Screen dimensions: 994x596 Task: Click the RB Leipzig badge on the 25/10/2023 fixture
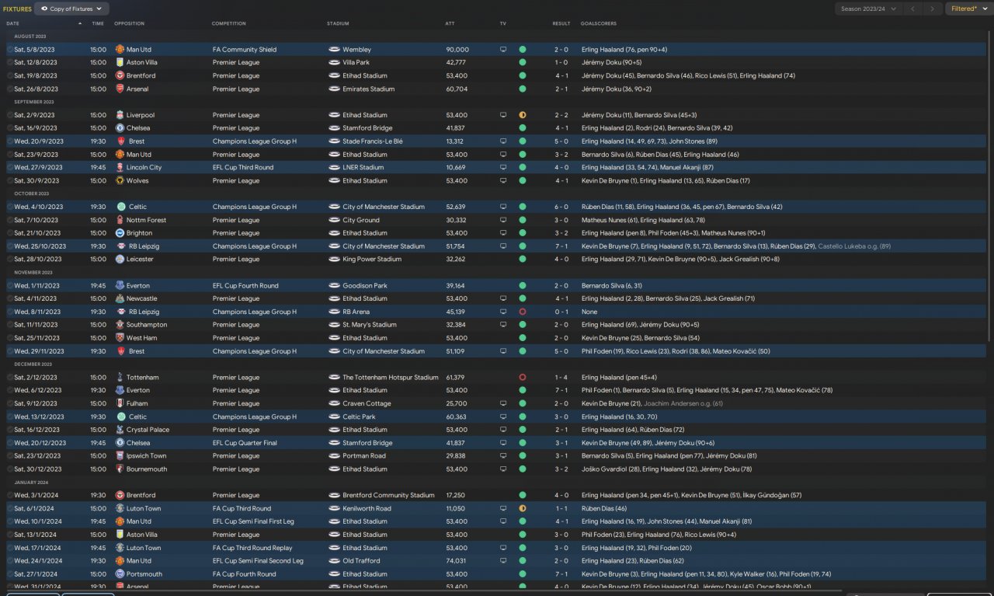pyautogui.click(x=120, y=246)
